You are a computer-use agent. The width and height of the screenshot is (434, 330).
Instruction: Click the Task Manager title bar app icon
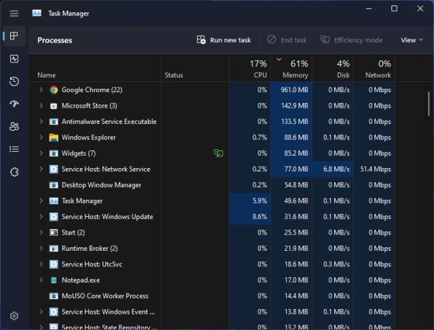pyautogui.click(x=37, y=13)
